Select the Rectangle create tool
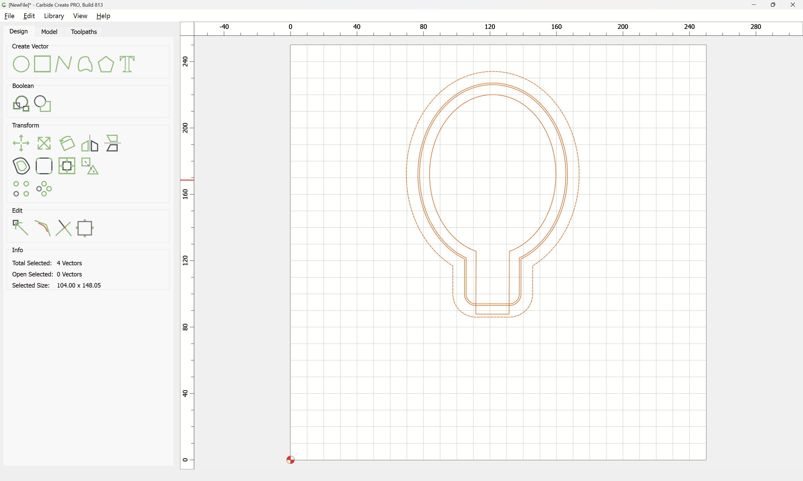This screenshot has width=803, height=481. 42,64
